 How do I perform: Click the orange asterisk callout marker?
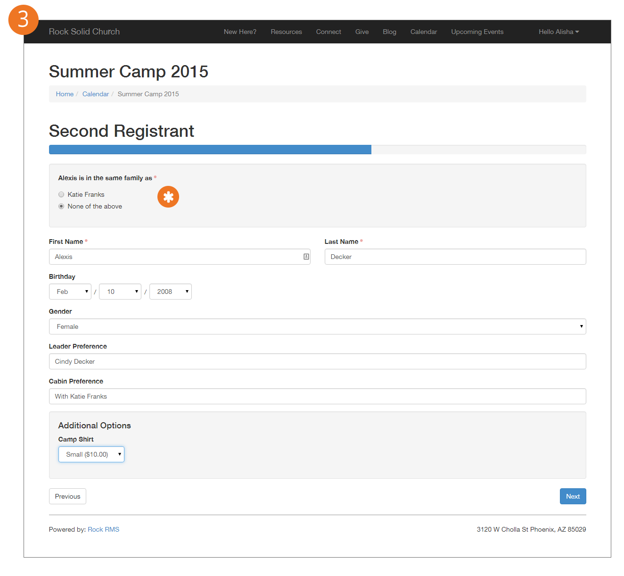(168, 197)
